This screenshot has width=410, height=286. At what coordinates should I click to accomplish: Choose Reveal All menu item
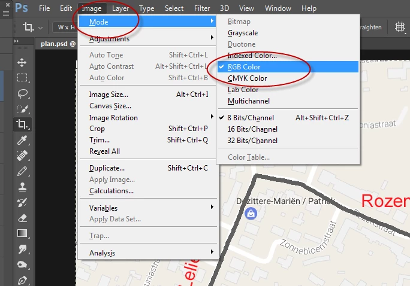point(149,151)
